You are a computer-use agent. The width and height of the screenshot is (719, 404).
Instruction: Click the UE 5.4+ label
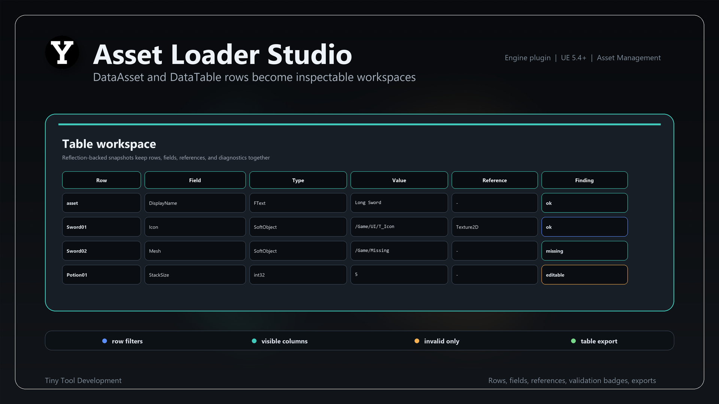point(573,58)
